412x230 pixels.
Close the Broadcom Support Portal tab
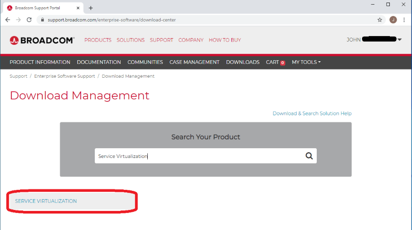78,8
